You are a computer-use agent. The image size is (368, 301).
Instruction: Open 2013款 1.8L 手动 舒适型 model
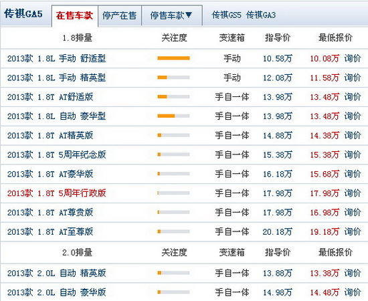point(57,58)
